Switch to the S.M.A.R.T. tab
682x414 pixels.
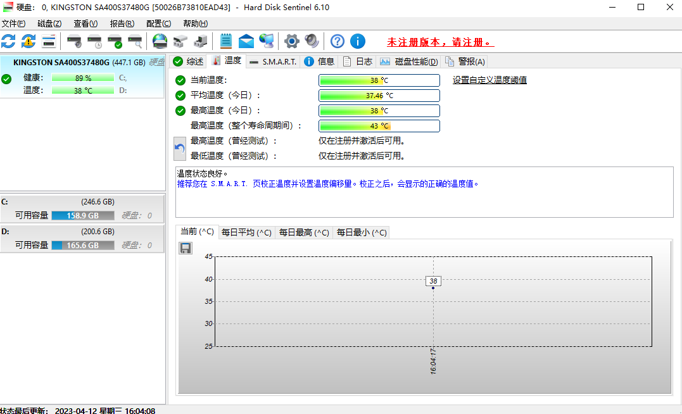(x=272, y=61)
